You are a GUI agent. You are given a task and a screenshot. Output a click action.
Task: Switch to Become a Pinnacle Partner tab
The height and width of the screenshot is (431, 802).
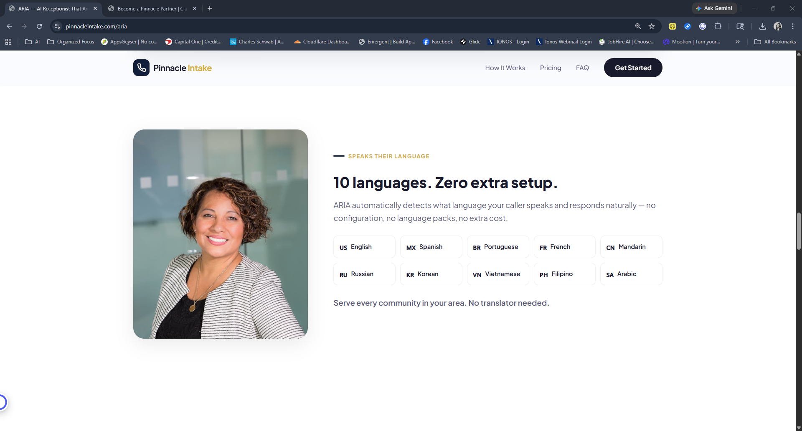click(152, 8)
